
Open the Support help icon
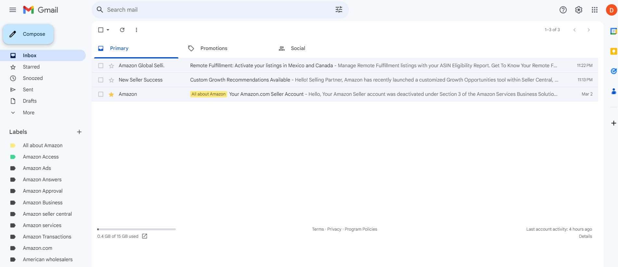click(x=563, y=10)
